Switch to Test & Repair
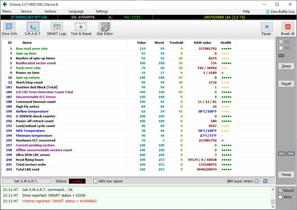Image resolution: width=297 pixels, height=210 pixels. [81, 29]
